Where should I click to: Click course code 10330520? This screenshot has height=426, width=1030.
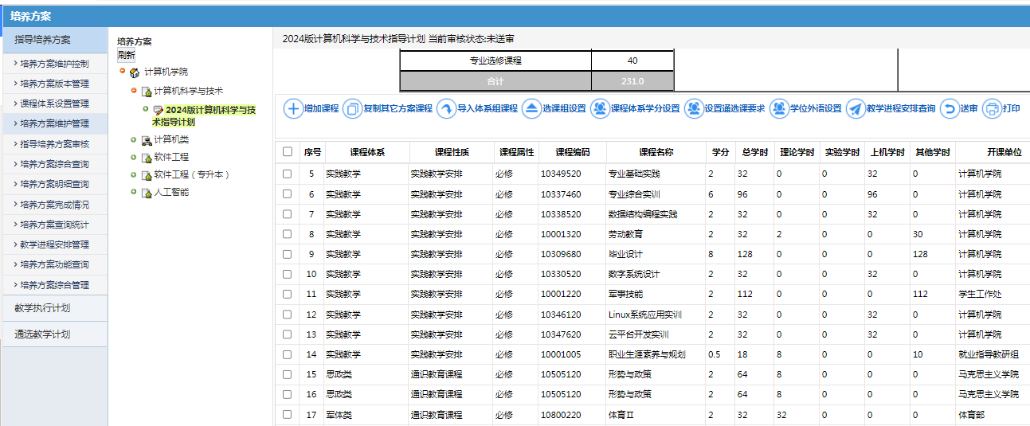click(561, 274)
